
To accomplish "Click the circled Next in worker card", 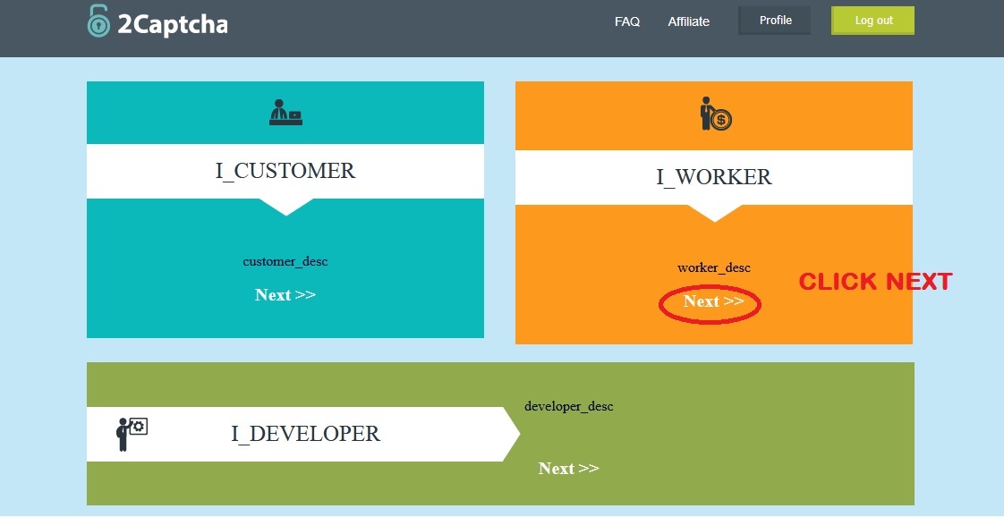I will [x=712, y=302].
